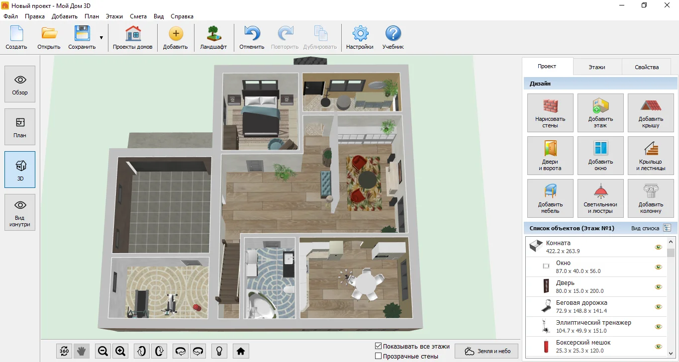Viewport: 679px width, 362px height.
Task: Select the 3D view mode
Action: pos(20,170)
